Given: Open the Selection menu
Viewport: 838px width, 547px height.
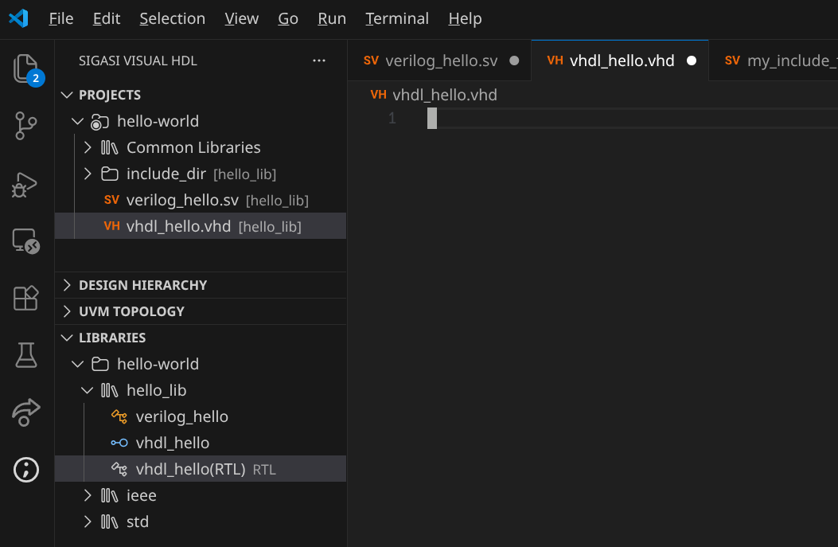Looking at the screenshot, I should click(172, 18).
